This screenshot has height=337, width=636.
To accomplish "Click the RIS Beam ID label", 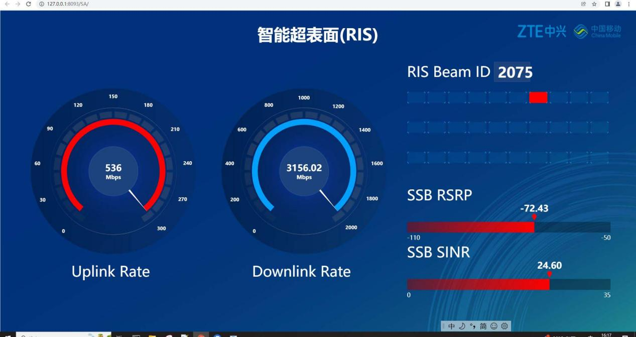I will point(448,72).
